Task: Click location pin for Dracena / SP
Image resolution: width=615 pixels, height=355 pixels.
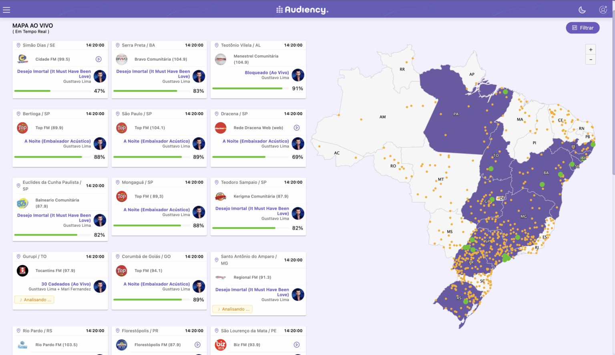Action: [x=217, y=114]
